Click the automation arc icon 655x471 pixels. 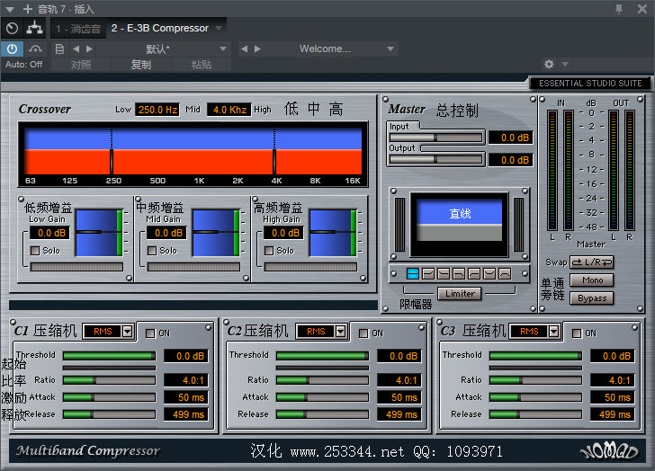point(35,49)
